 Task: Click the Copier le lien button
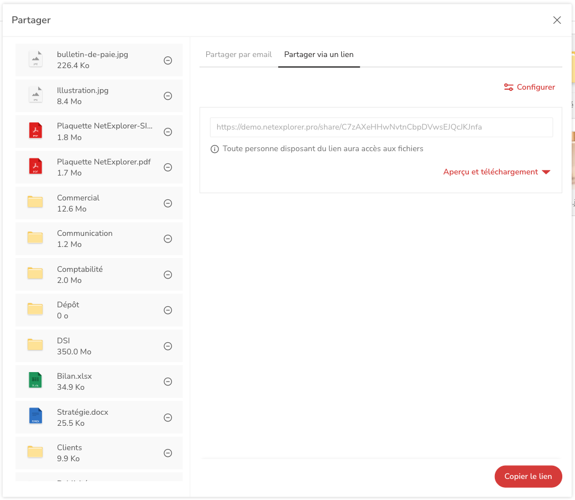528,476
